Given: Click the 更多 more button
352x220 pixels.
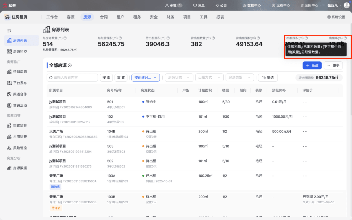Looking at the screenshot, I should click(333, 65).
